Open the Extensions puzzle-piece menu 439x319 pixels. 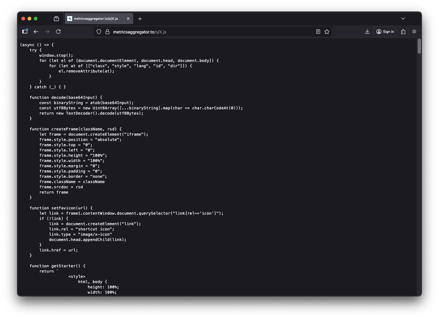403,32
